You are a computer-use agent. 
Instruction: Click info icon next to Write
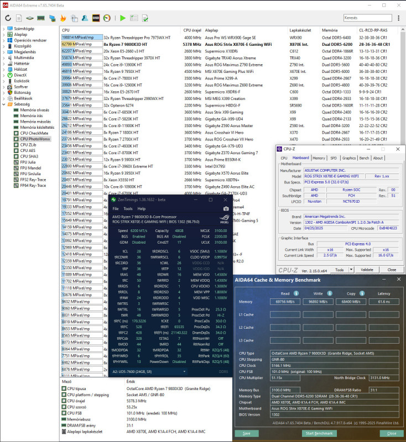click(330, 293)
